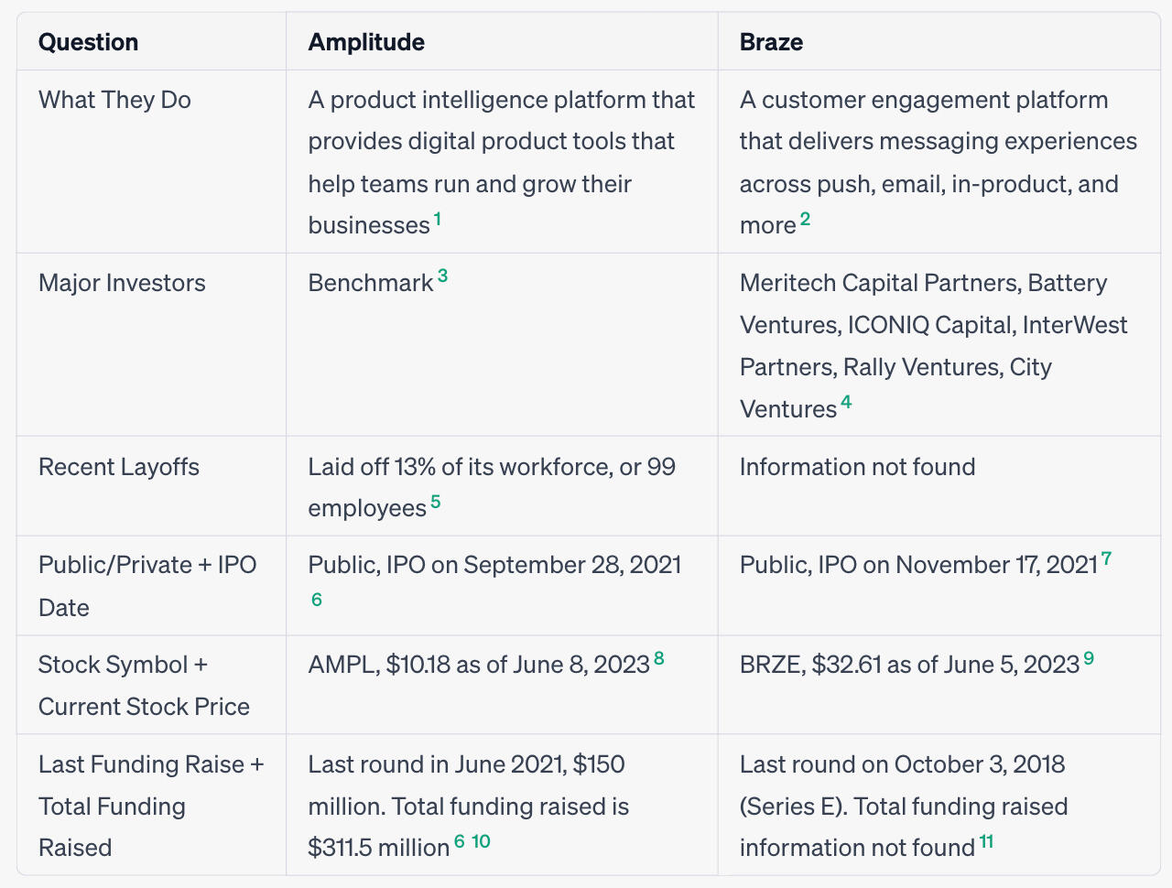
Task: Click citation 8 after AMPL stock price
Action: [x=659, y=657]
